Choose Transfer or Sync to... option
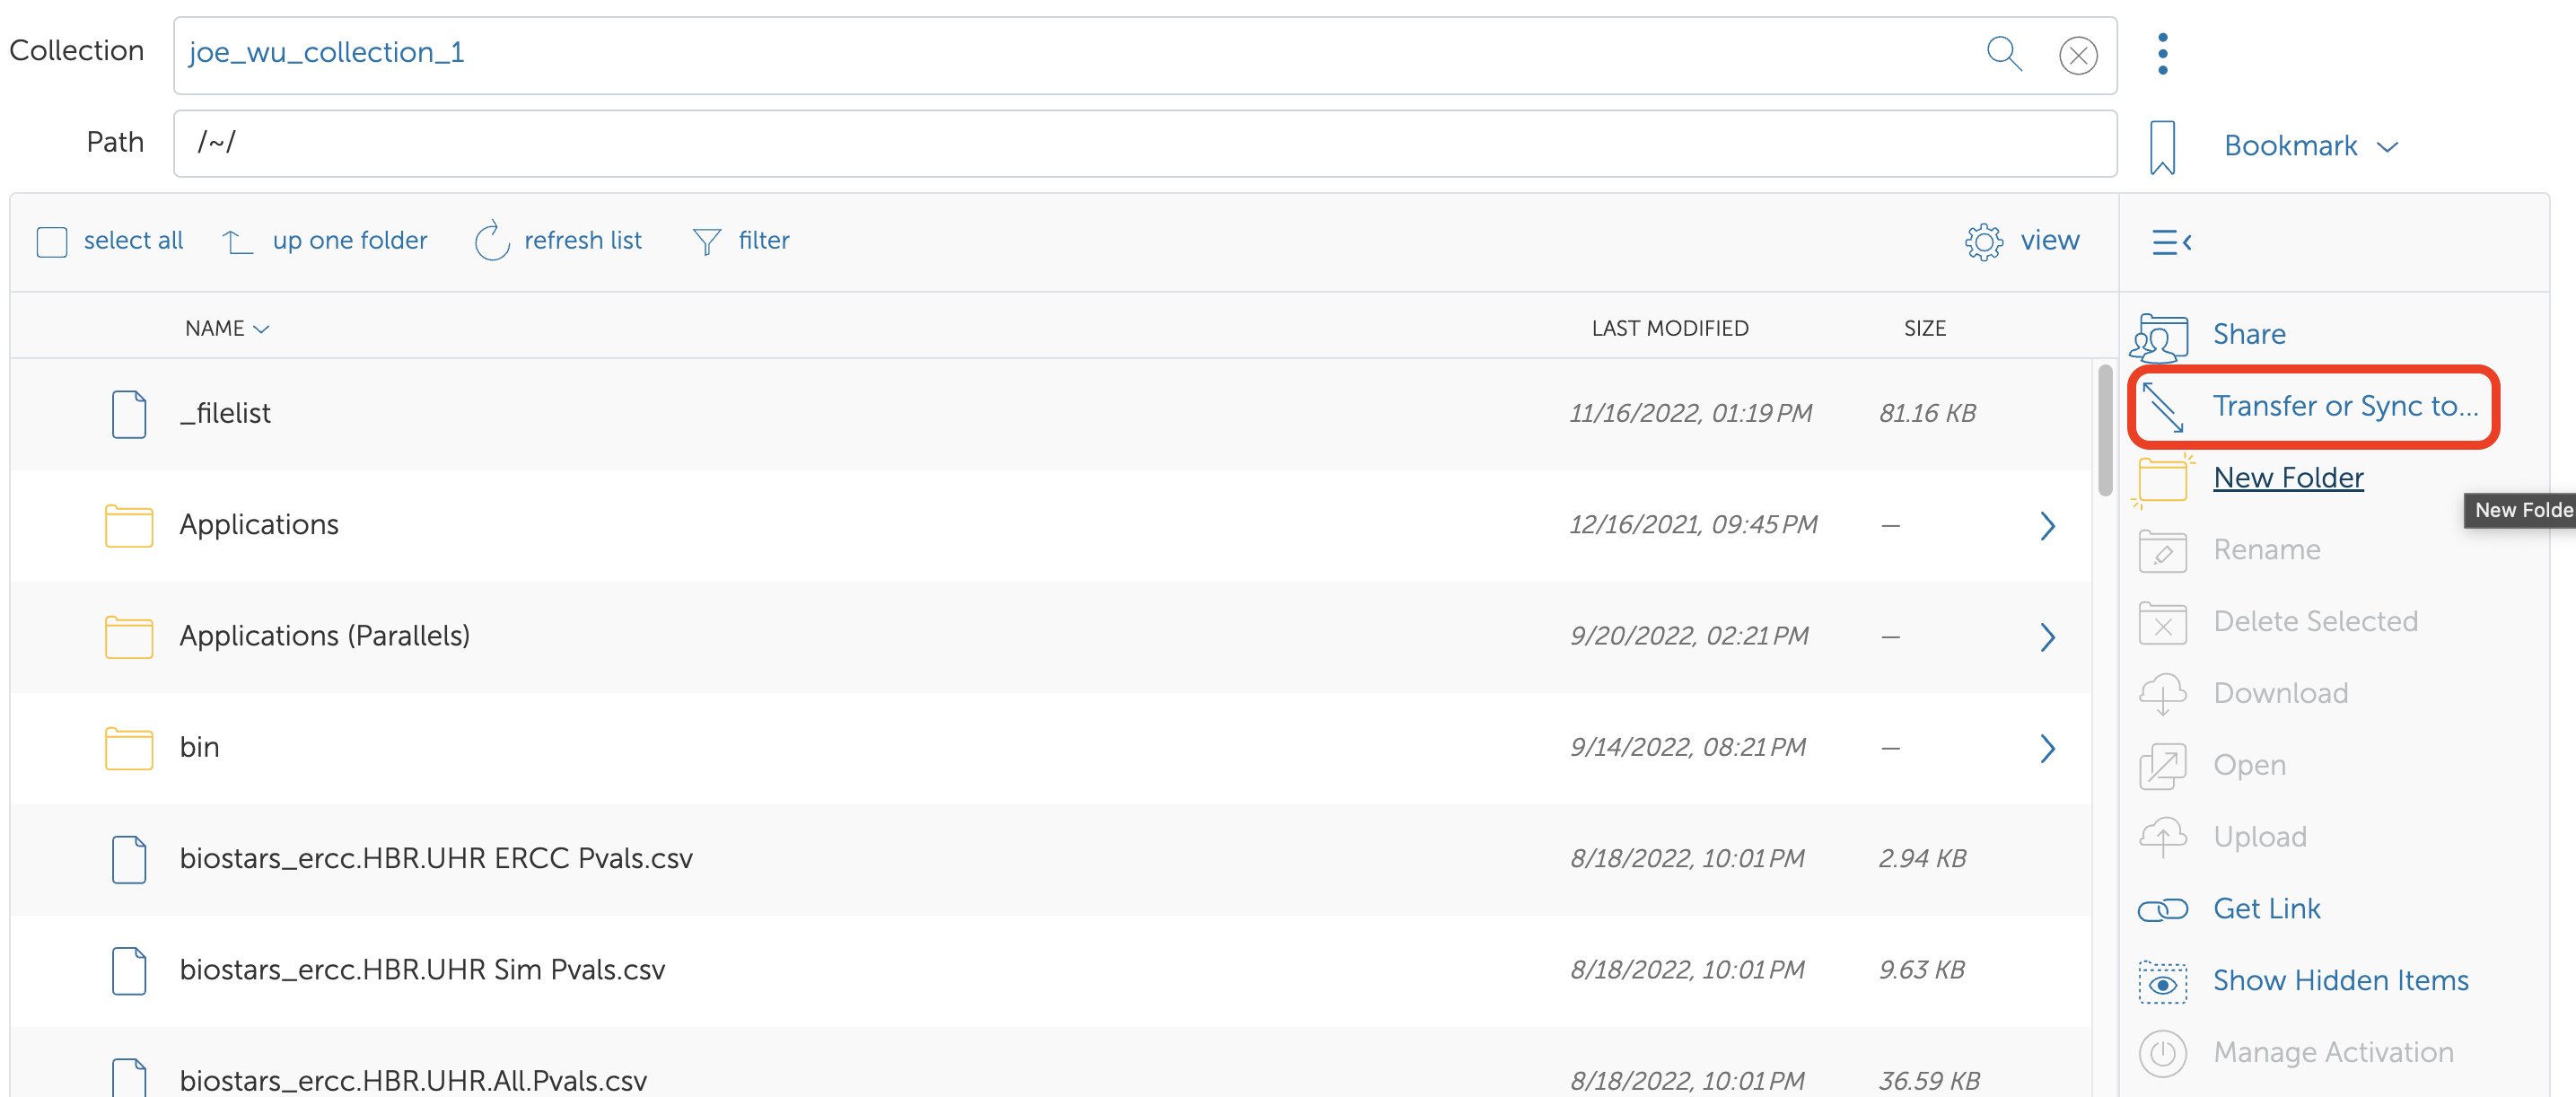Image resolution: width=2576 pixels, height=1097 pixels. click(x=2344, y=406)
